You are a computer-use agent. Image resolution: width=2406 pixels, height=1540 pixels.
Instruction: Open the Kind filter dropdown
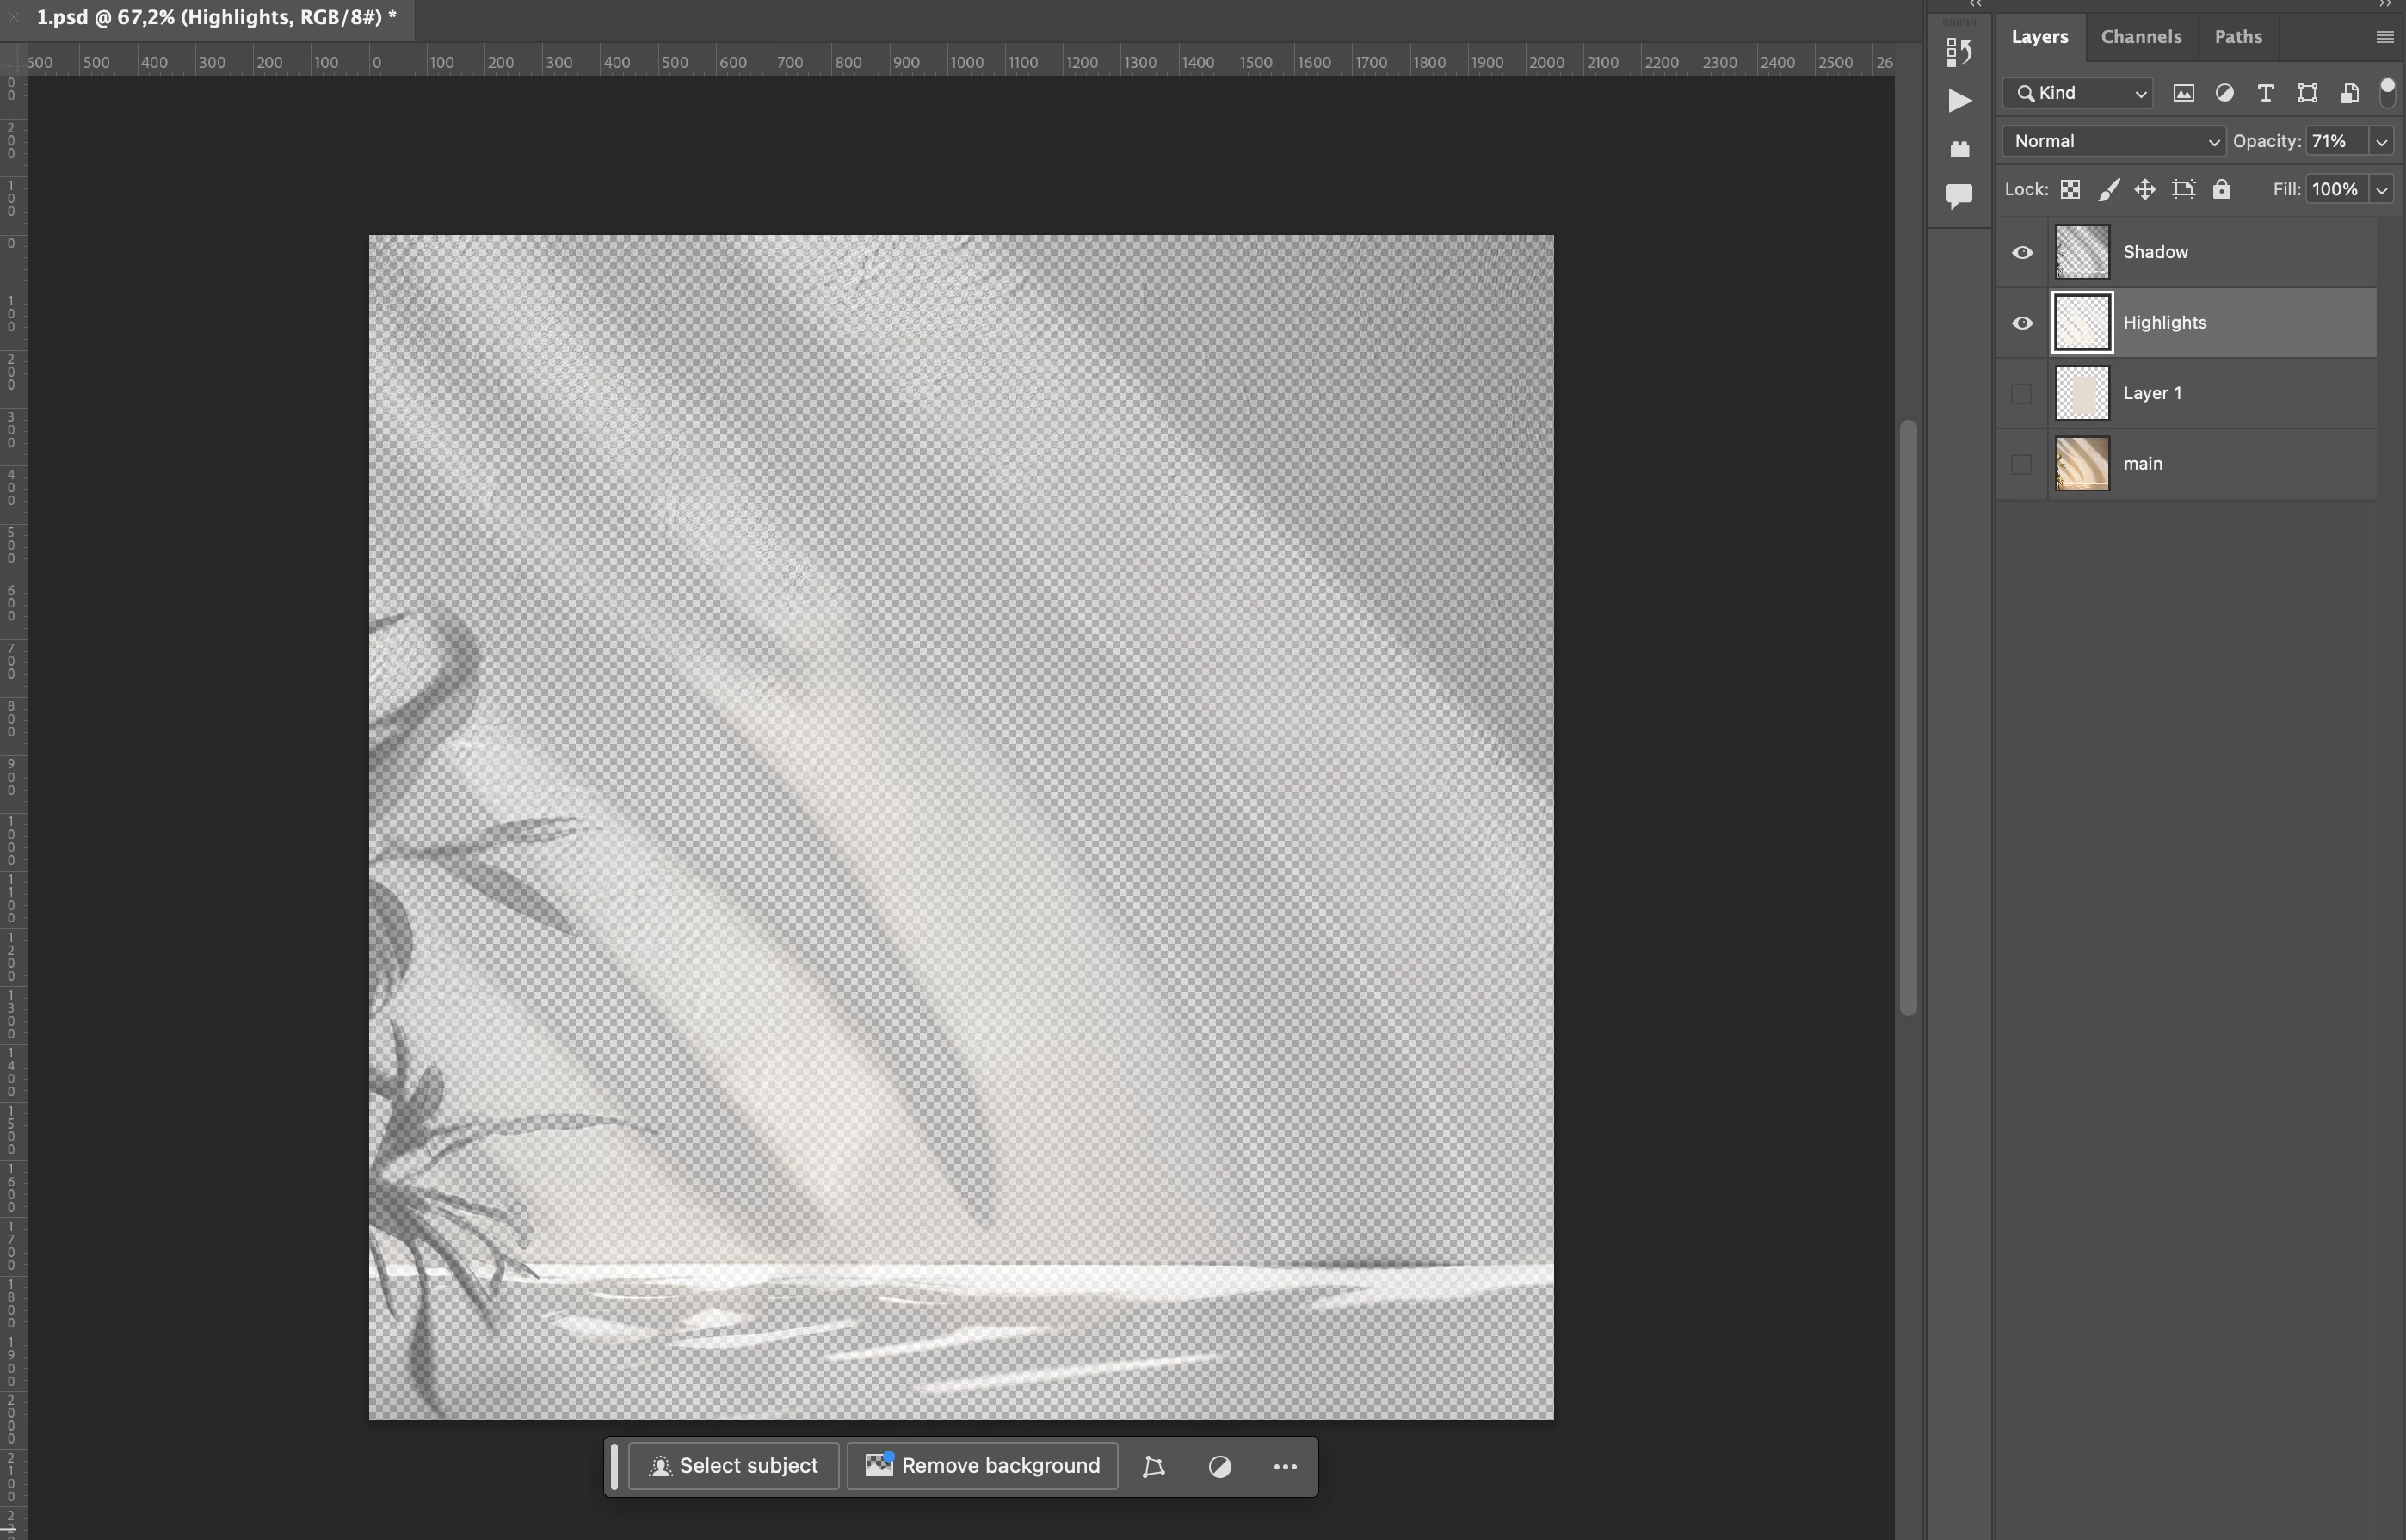coord(2077,93)
